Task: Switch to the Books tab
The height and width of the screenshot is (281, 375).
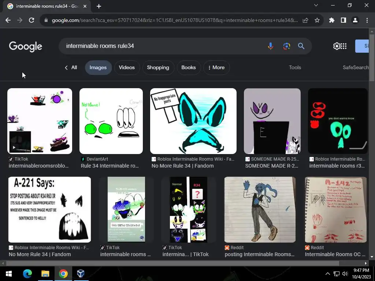Action: tap(189, 68)
